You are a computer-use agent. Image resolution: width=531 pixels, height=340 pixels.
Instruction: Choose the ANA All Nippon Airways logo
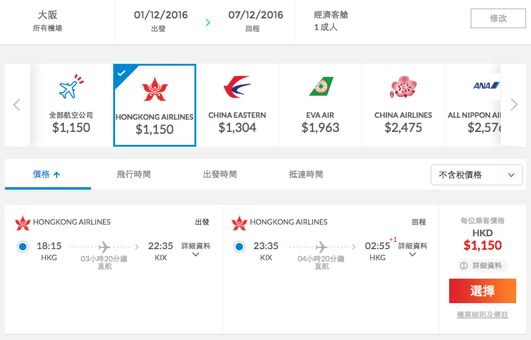coord(486,86)
